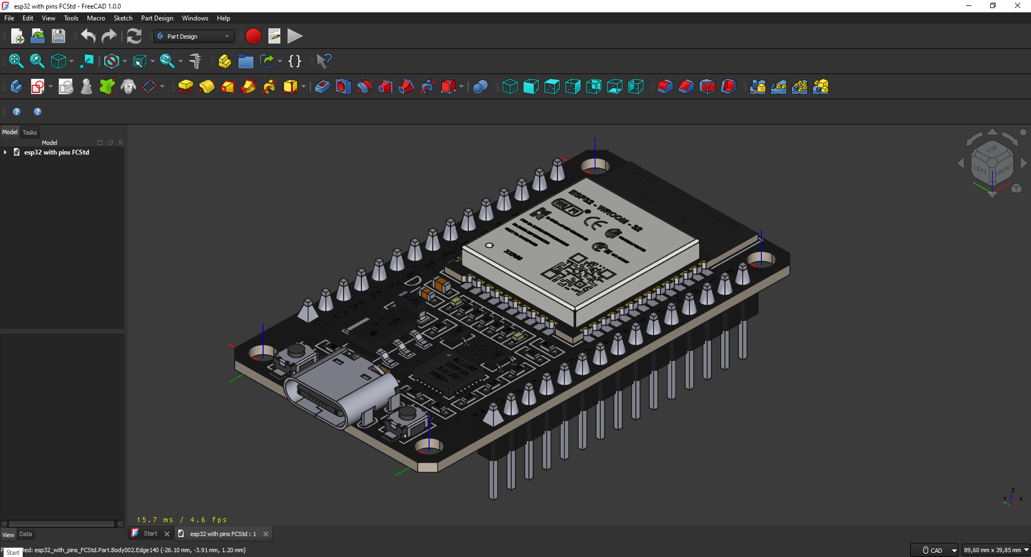Expand the esp32 with pins FCStd tree node
Image resolution: width=1031 pixels, height=557 pixels.
coord(5,152)
